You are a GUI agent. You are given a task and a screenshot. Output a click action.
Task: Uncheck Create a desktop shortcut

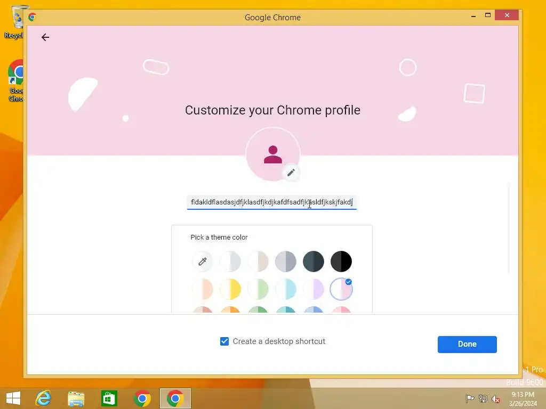pyautogui.click(x=224, y=341)
